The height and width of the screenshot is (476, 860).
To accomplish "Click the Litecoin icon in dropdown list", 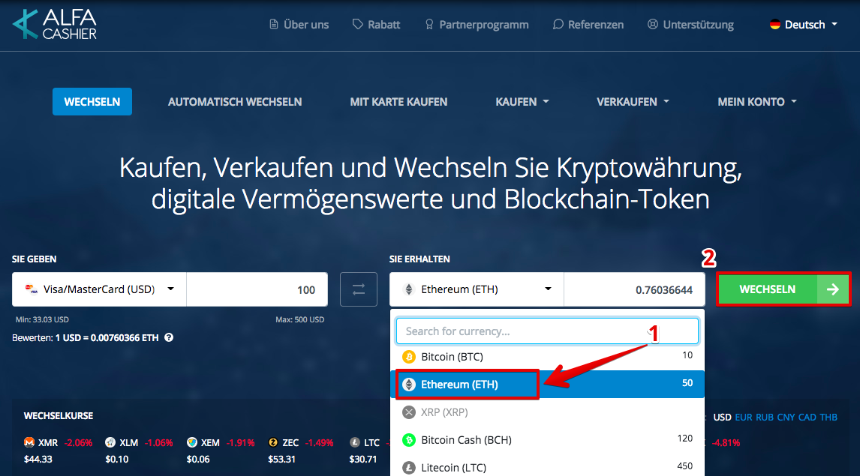I will (x=408, y=467).
